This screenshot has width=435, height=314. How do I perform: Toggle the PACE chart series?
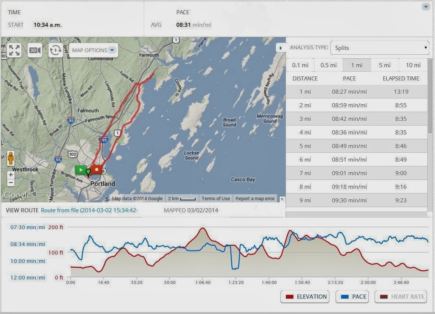tap(352, 297)
